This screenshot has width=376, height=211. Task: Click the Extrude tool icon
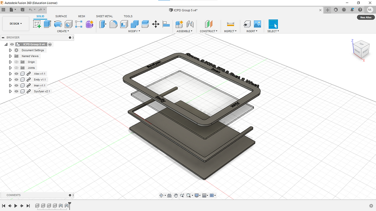pyautogui.click(x=48, y=24)
